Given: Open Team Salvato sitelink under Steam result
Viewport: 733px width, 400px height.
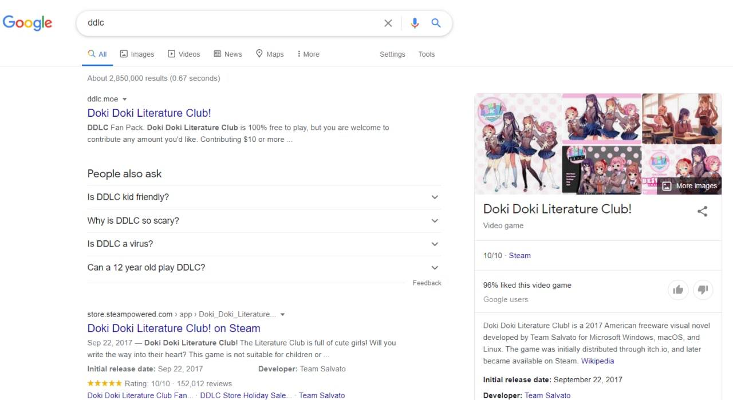Looking at the screenshot, I should 322,395.
